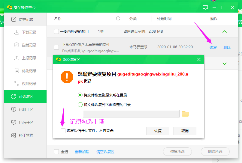Image resolution: width=242 pixels, height=163 pixels.
Task: Click the 名称 column header
Action: pyautogui.click(x=58, y=19)
